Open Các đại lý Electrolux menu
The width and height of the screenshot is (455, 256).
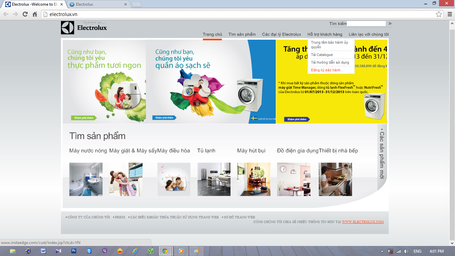click(281, 34)
